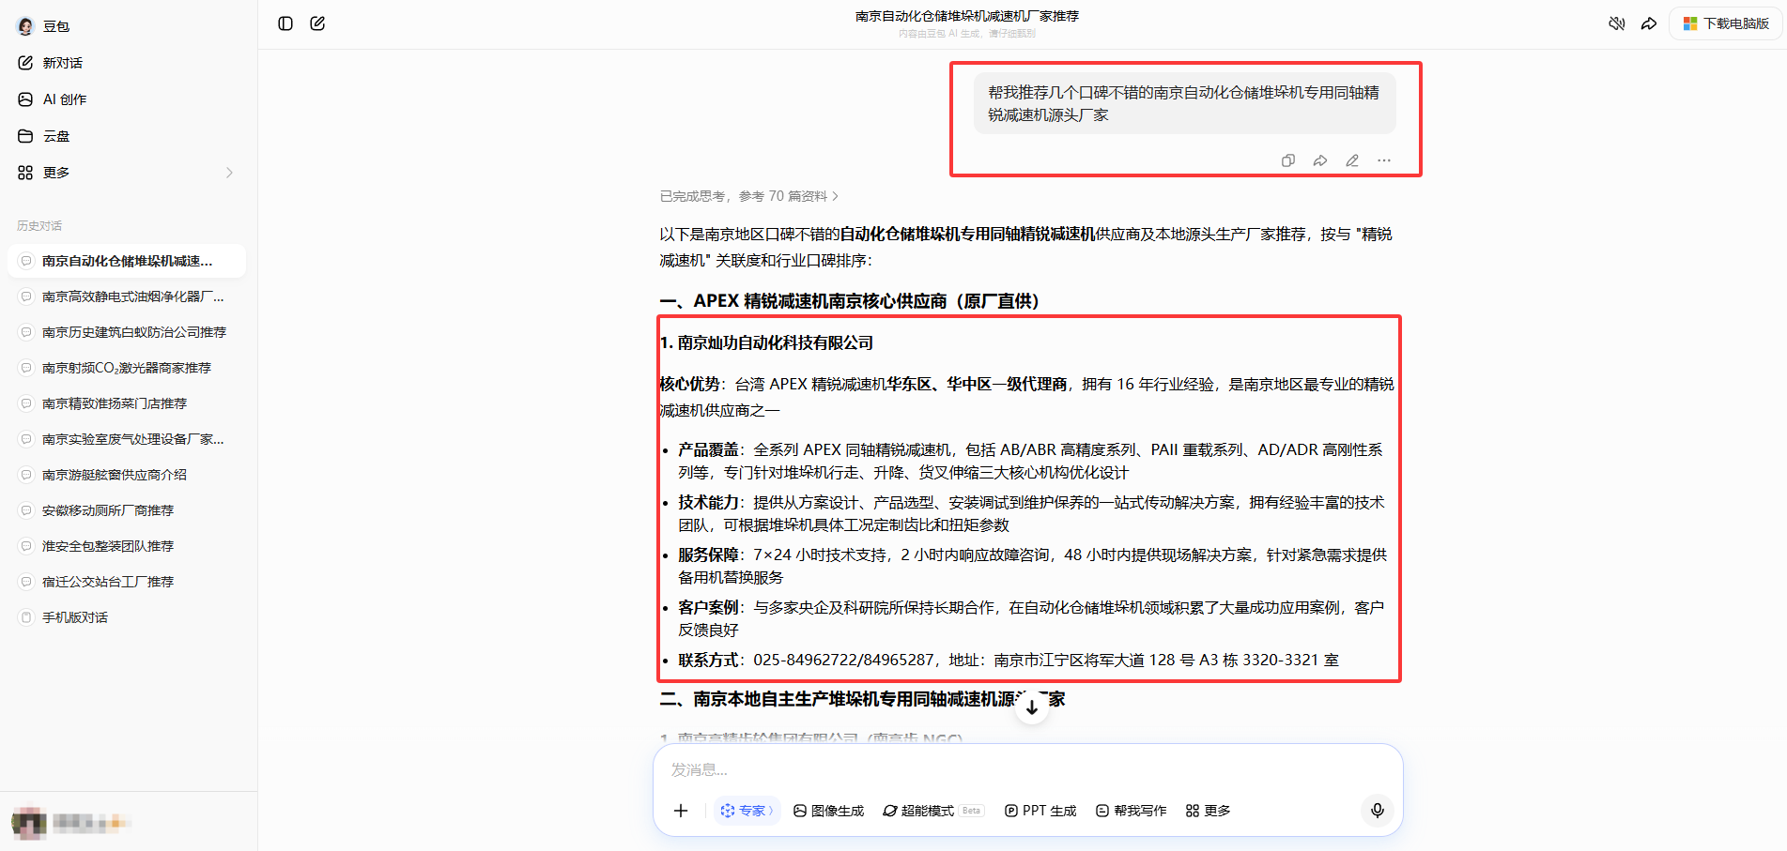
Task: Open 更多 tools in input bar
Action: pos(1209,811)
